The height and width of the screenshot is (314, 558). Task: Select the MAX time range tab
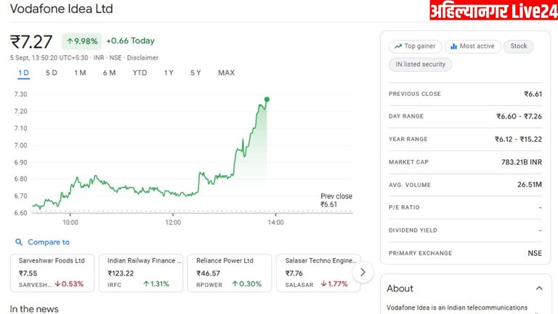coord(226,73)
